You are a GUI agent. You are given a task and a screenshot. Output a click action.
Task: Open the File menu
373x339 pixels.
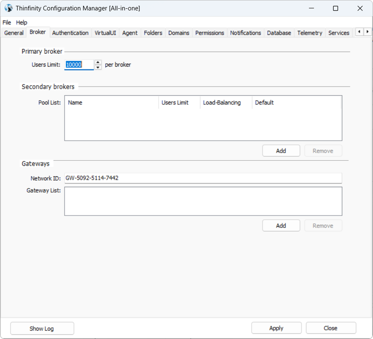[7, 22]
